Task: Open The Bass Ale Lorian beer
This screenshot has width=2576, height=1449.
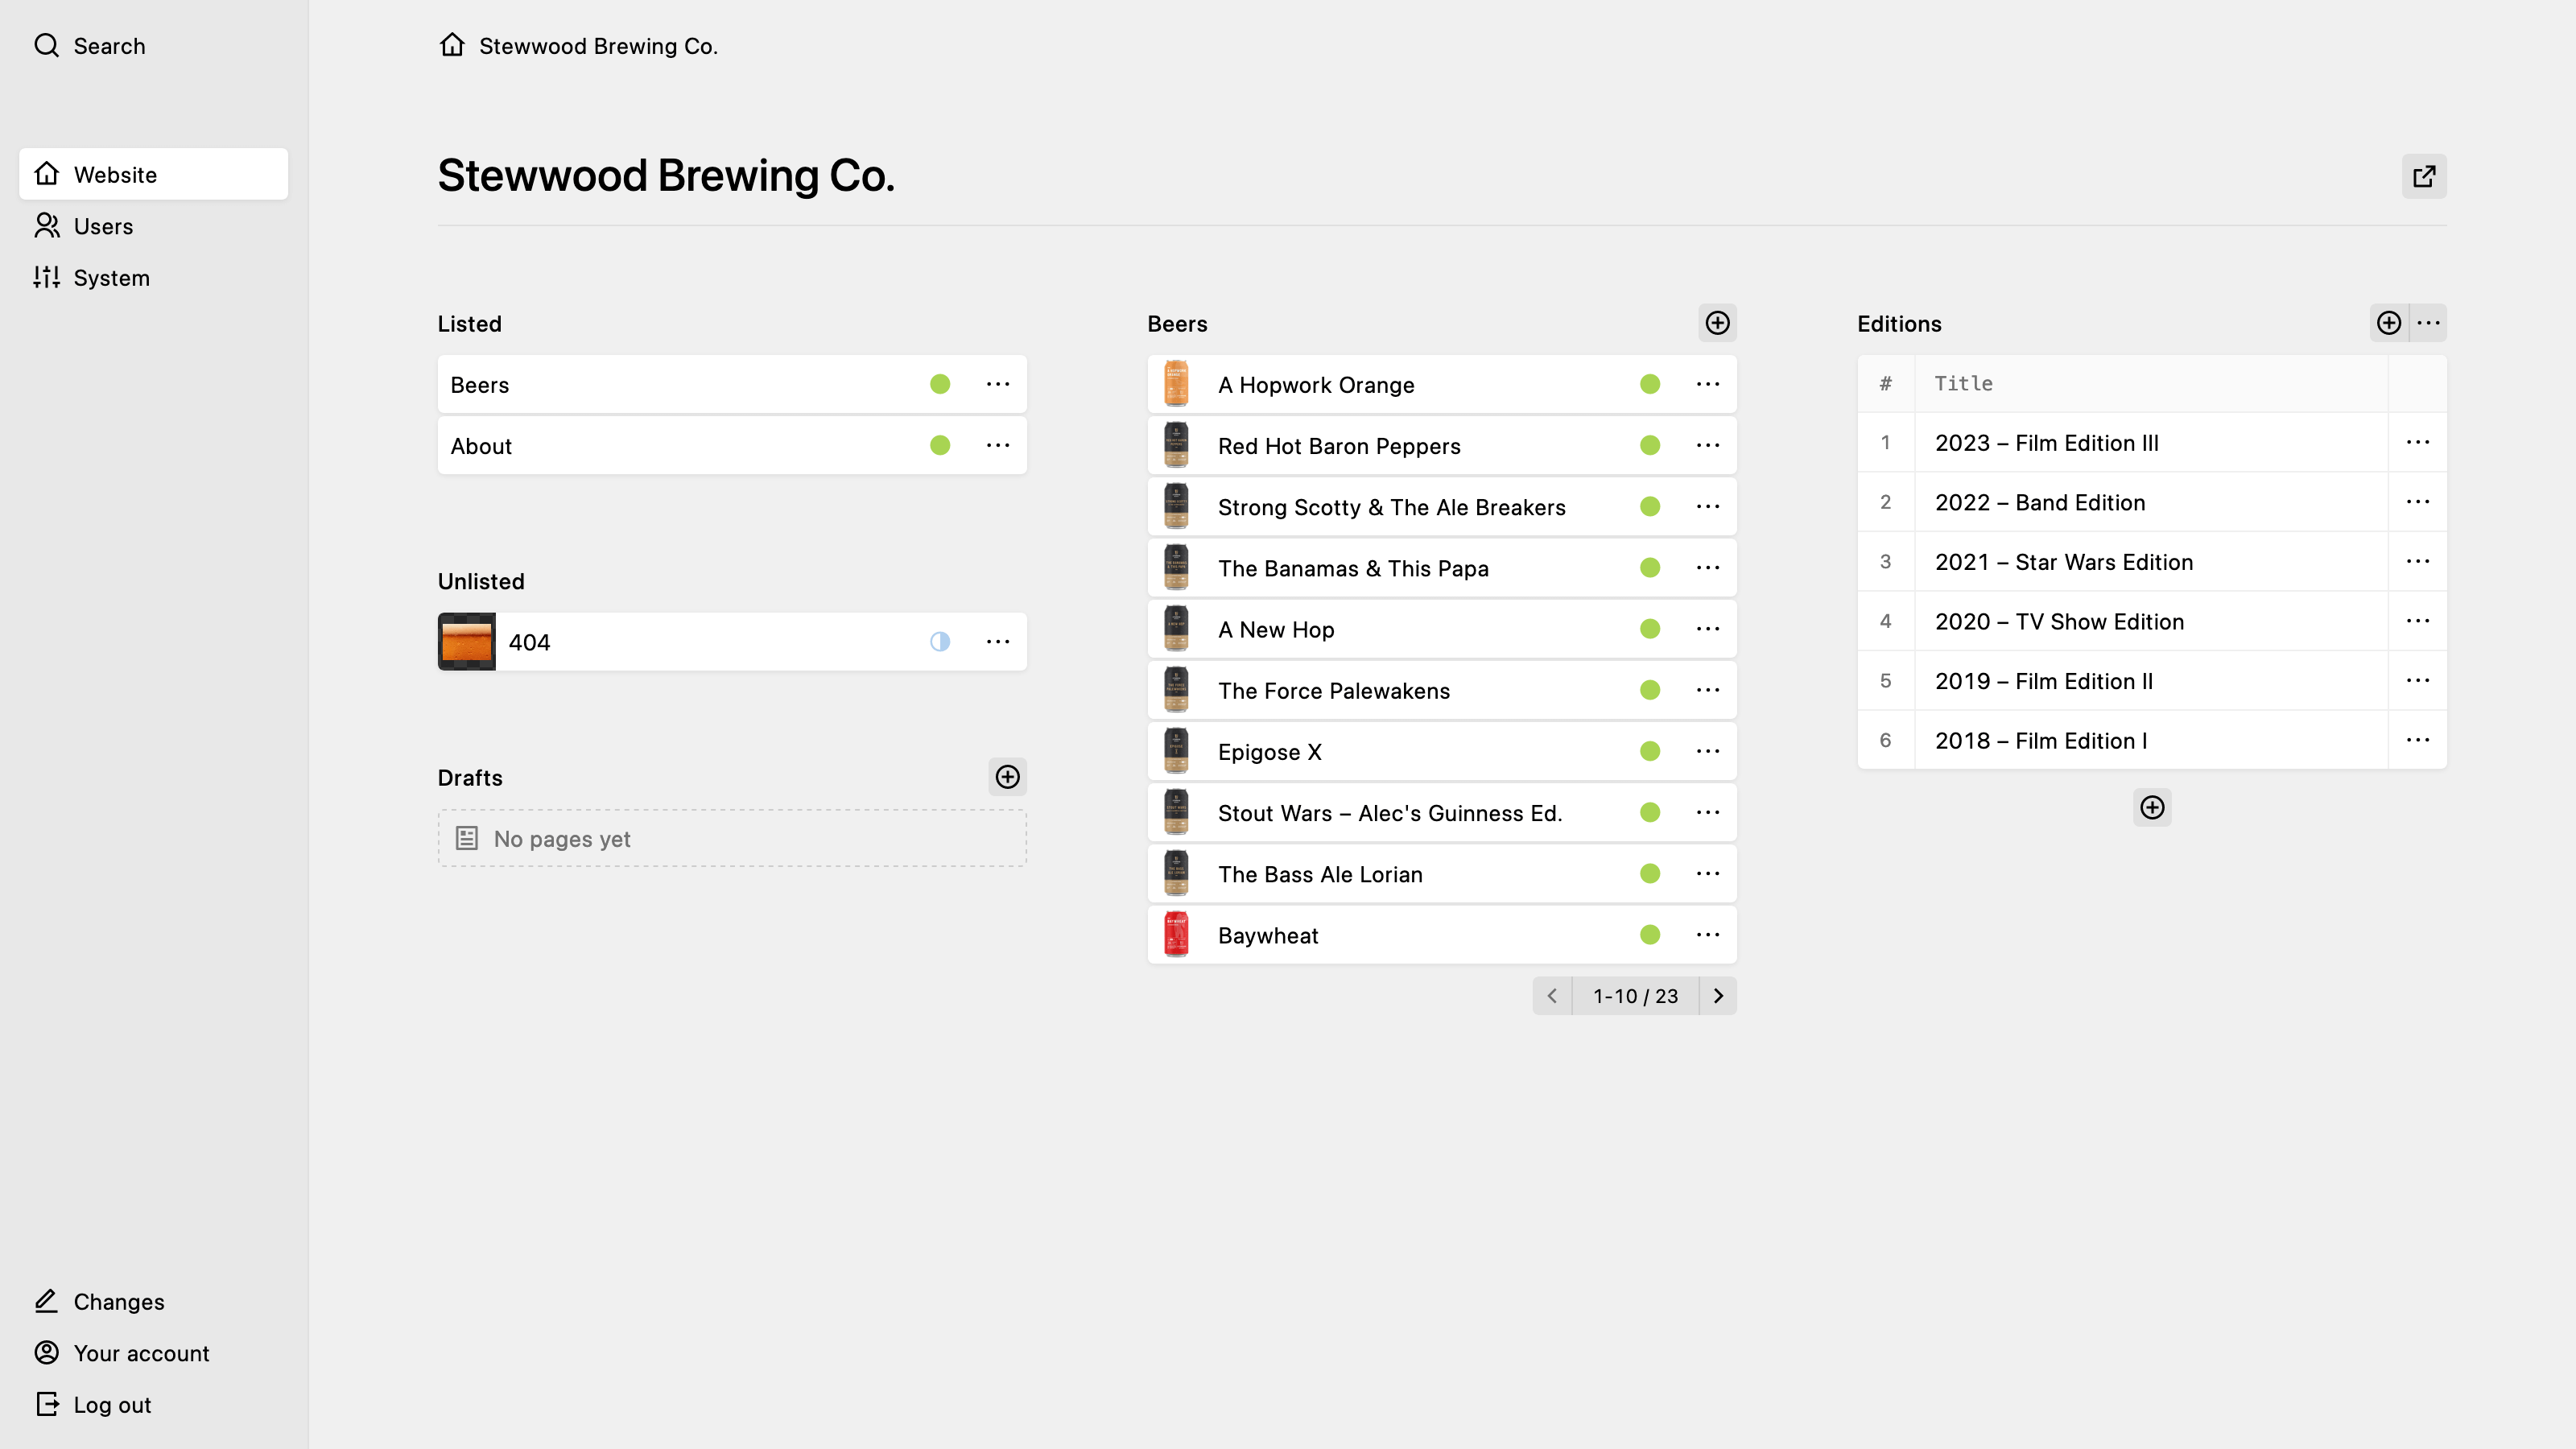Action: click(x=1442, y=874)
